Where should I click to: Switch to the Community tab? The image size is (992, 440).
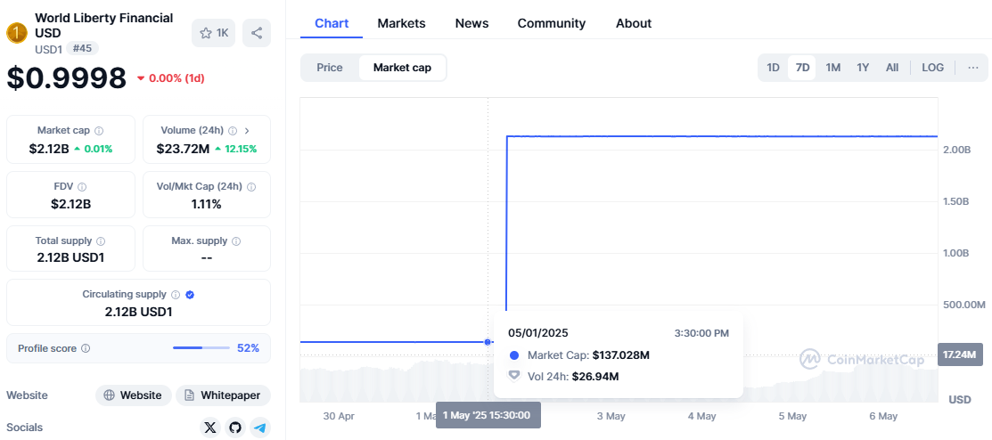coord(552,23)
